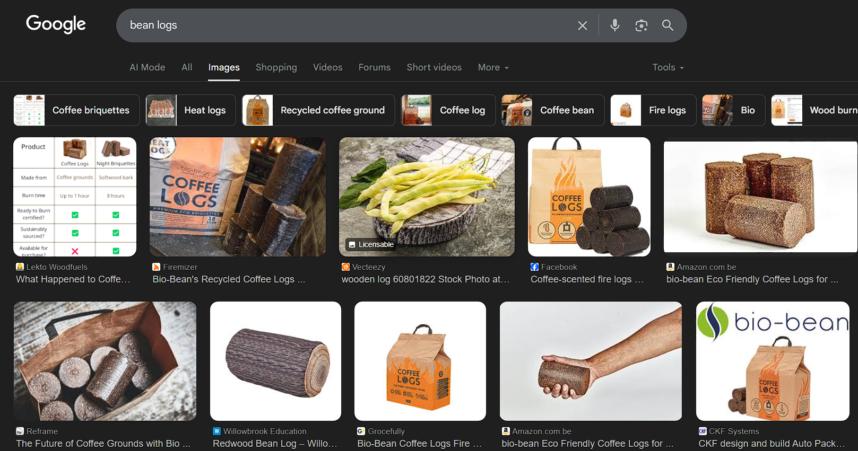Image resolution: width=858 pixels, height=451 pixels.
Task: Open 'Coffee-scented fire logs' link
Action: pyautogui.click(x=587, y=279)
